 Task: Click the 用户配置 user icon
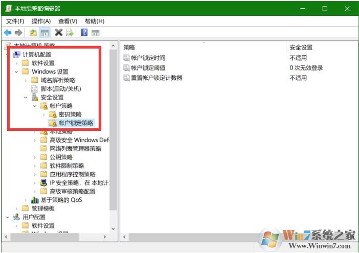(x=16, y=217)
